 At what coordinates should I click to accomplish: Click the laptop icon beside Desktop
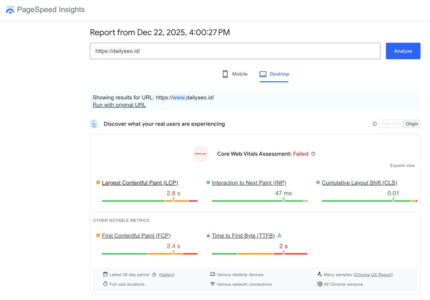263,74
